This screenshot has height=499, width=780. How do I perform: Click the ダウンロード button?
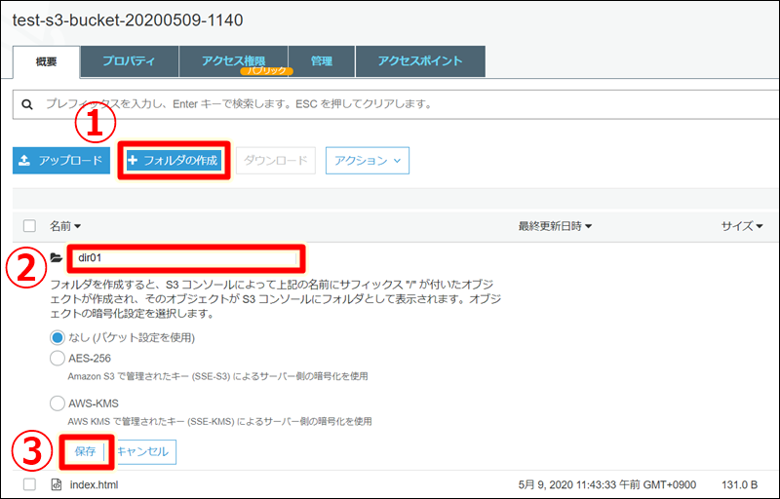point(276,161)
